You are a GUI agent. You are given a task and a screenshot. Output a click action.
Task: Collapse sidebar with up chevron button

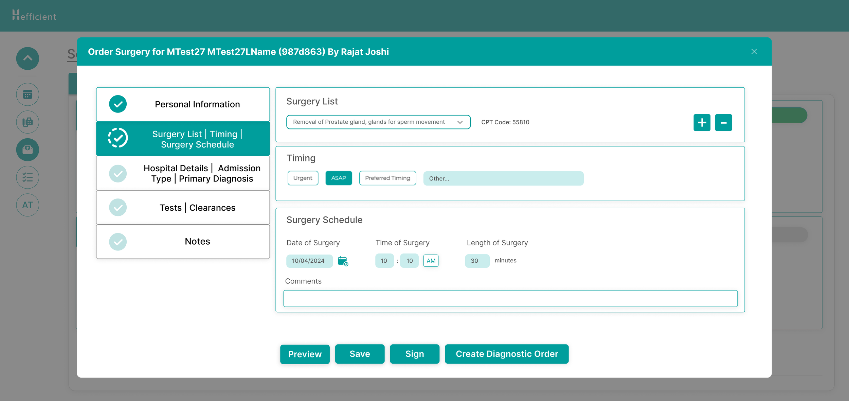(28, 58)
